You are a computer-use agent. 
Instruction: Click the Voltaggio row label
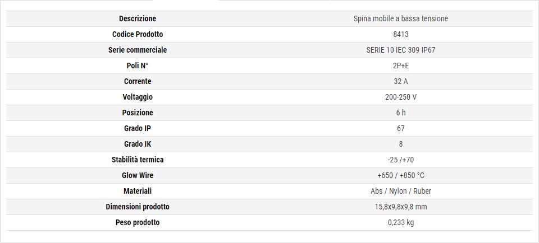pos(138,97)
